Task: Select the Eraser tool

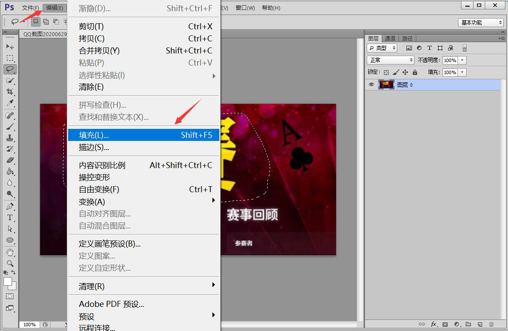Action: (x=10, y=160)
